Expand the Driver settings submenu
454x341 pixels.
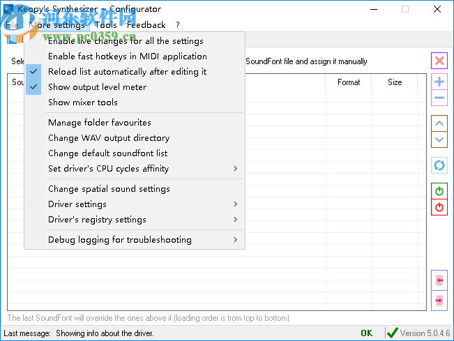[x=135, y=204]
